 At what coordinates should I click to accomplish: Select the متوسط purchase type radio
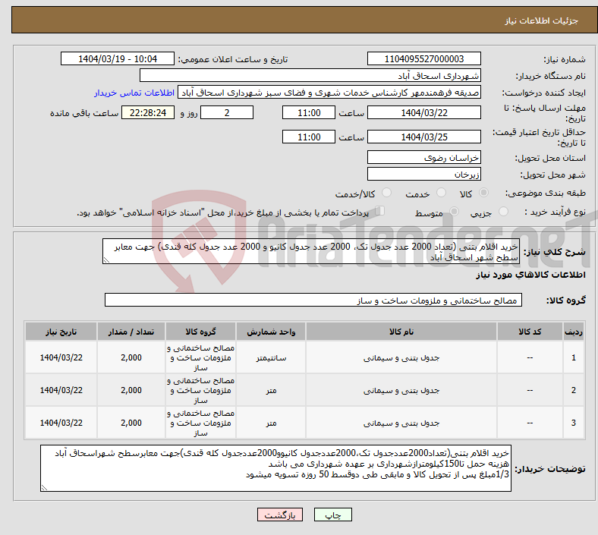click(454, 212)
